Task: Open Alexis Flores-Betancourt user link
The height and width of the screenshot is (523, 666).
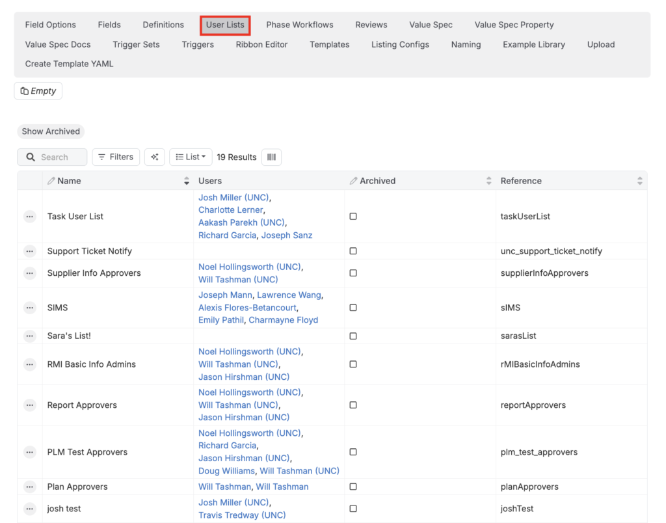Action: 247,308
